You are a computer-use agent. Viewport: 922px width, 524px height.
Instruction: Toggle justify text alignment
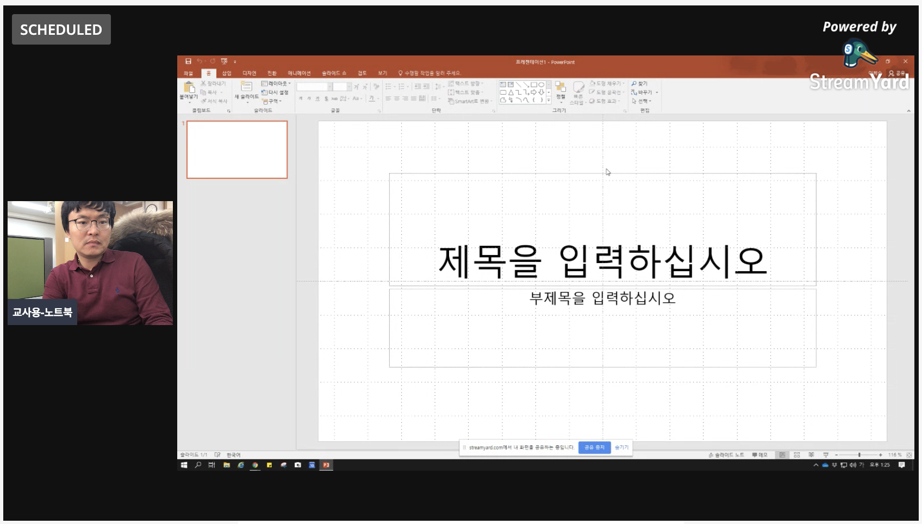[414, 98]
